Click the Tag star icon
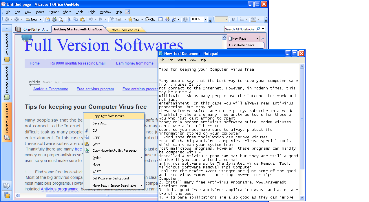369x202 pixels. [130, 20]
